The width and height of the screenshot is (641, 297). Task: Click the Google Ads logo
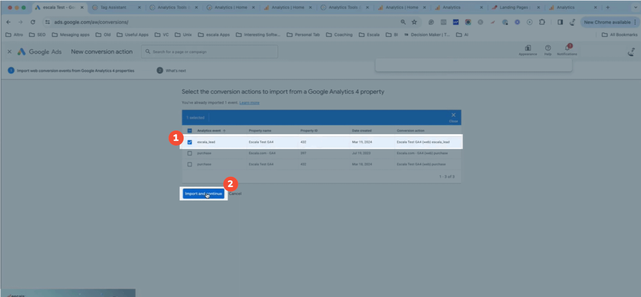coord(40,52)
